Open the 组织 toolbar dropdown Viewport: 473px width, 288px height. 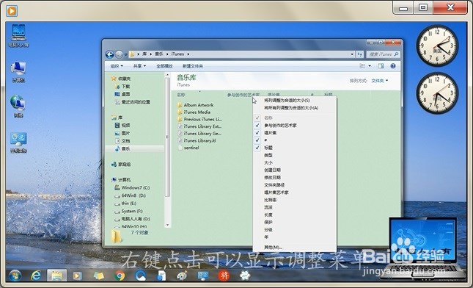[117, 66]
